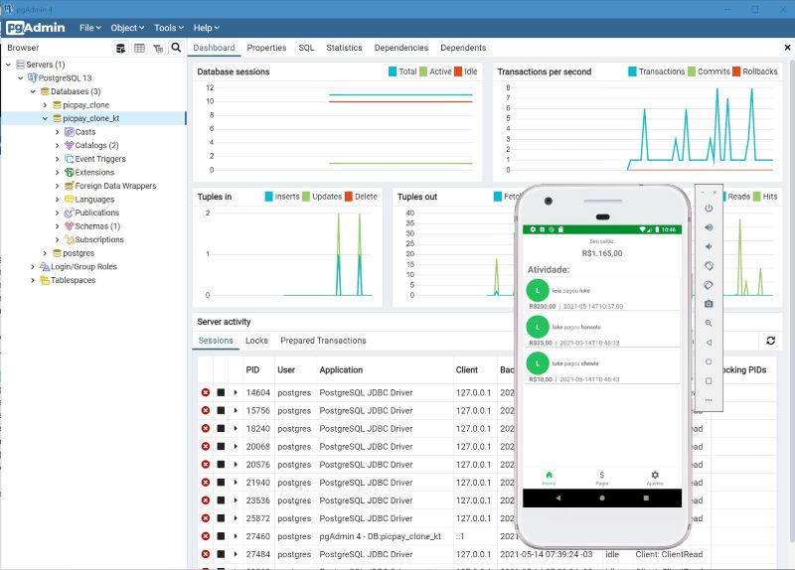Click emulator power button
Image resolution: width=795 pixels, height=570 pixels.
pyautogui.click(x=709, y=209)
